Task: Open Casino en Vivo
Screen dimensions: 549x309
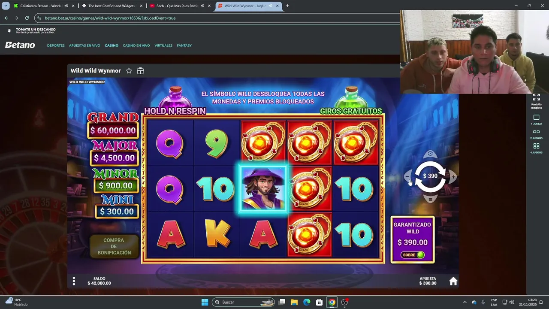Action: (136, 45)
